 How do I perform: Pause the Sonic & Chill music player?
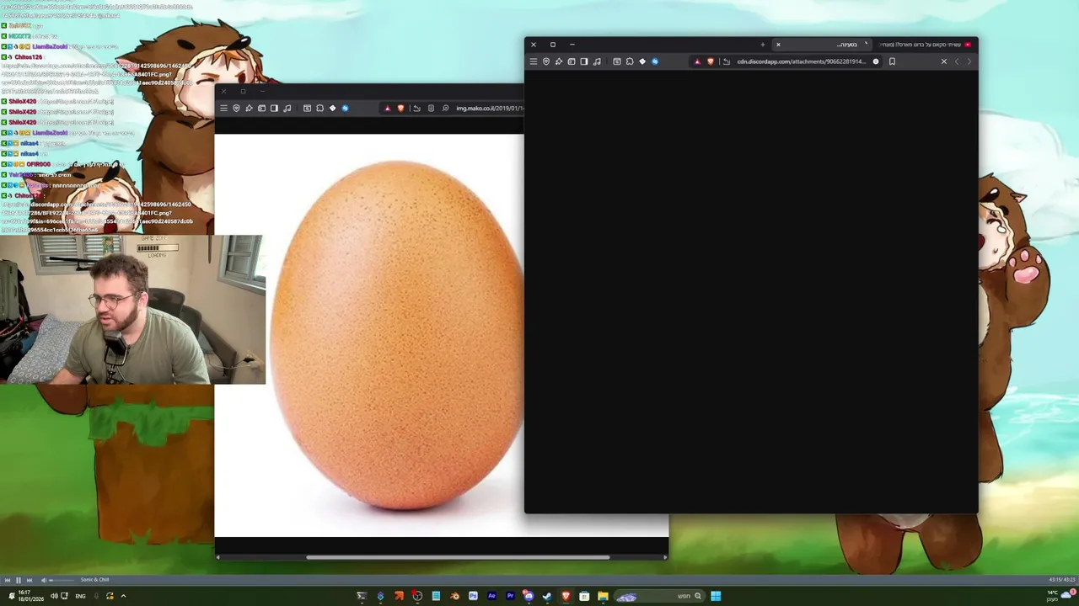(18, 580)
